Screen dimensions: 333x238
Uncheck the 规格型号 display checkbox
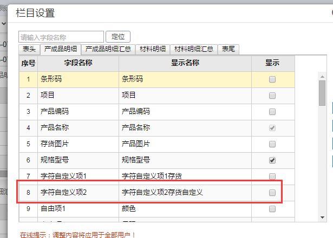tap(272, 160)
